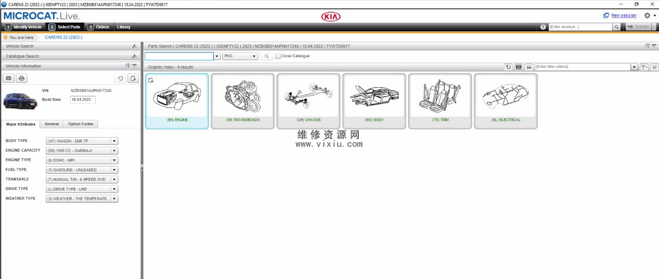Click the Kia logo
This screenshot has height=279, width=659.
[331, 16]
